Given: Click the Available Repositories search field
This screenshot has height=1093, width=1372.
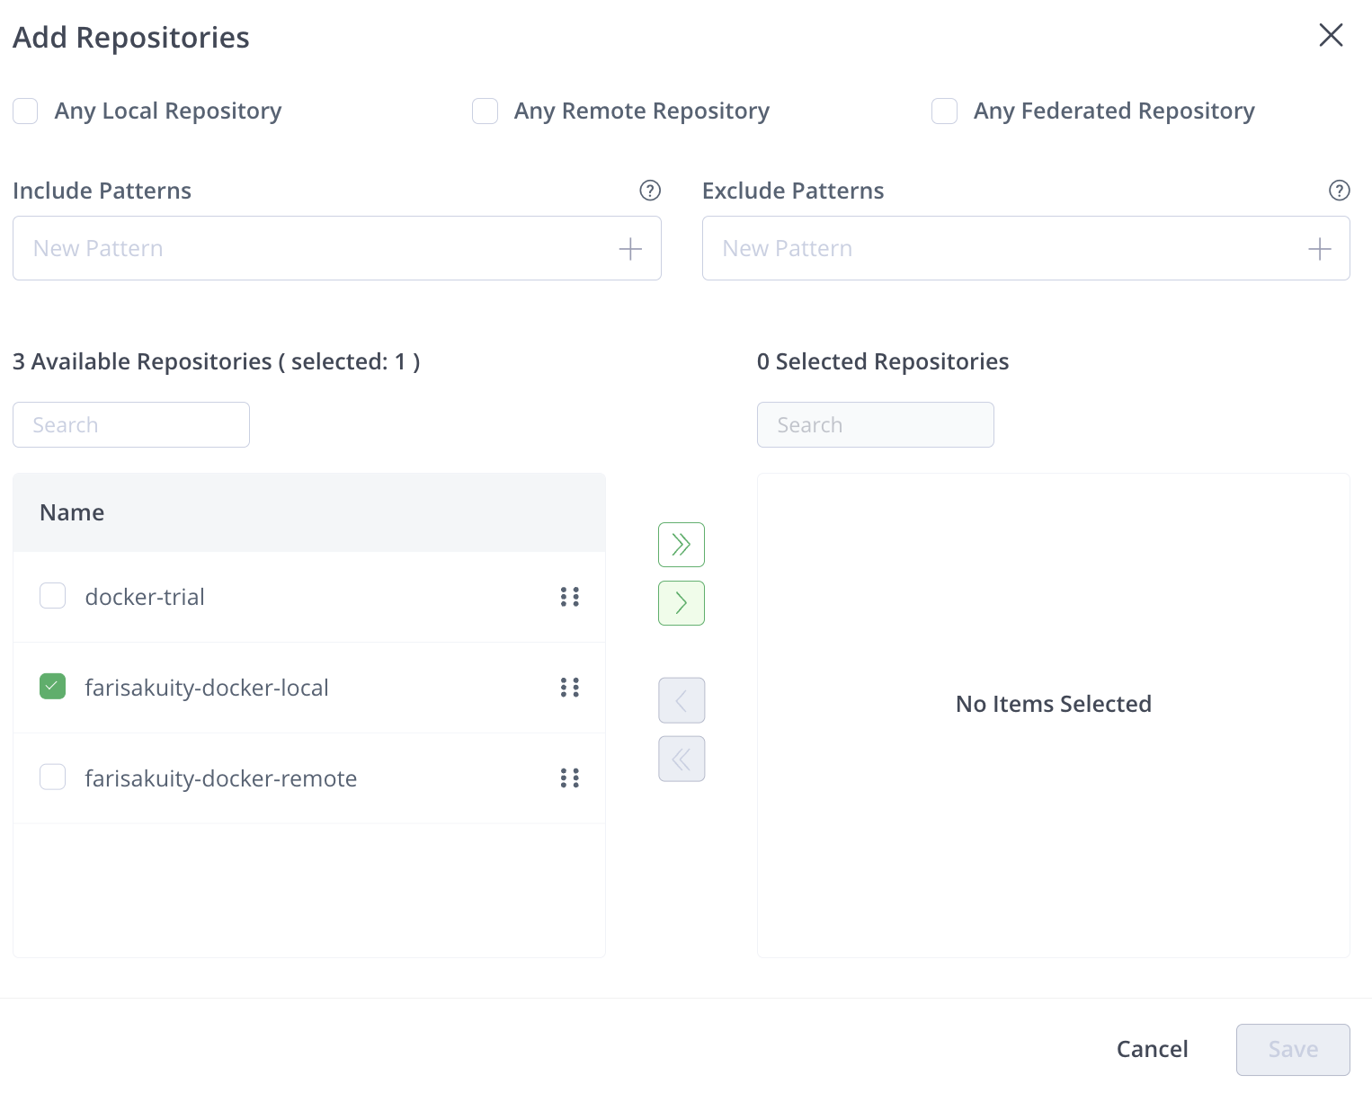Looking at the screenshot, I should point(130,424).
